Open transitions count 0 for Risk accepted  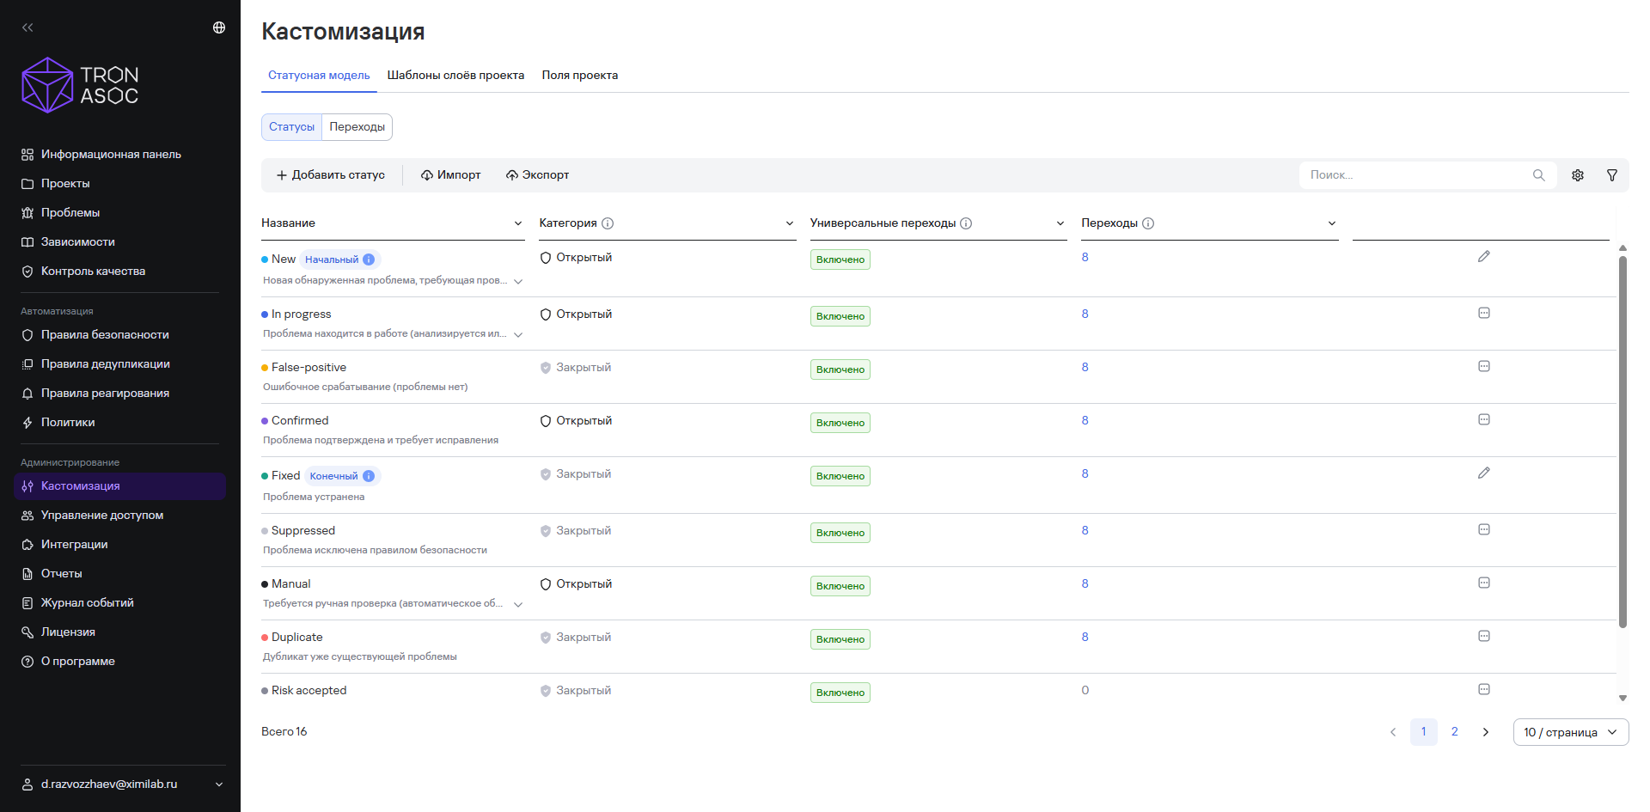click(1085, 691)
